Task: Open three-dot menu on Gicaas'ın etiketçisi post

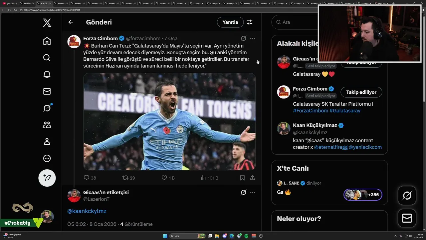Action: point(253,192)
